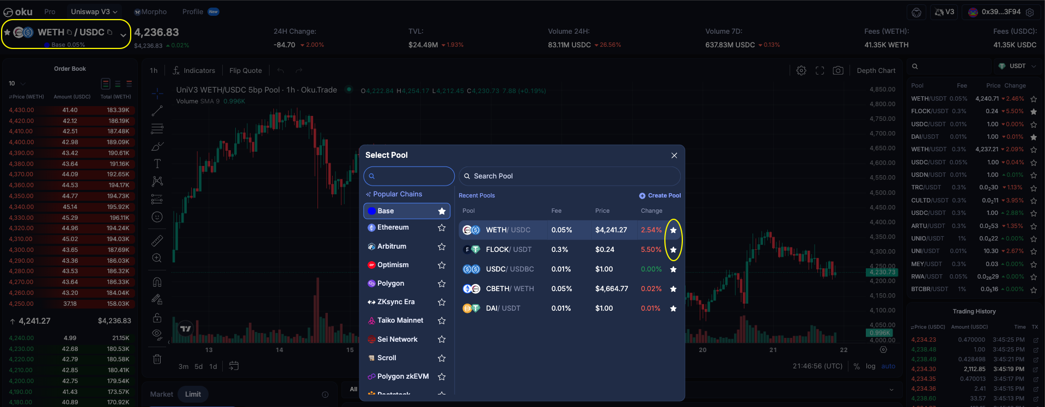
Task: Click the fullscreen chart icon
Action: click(x=820, y=71)
